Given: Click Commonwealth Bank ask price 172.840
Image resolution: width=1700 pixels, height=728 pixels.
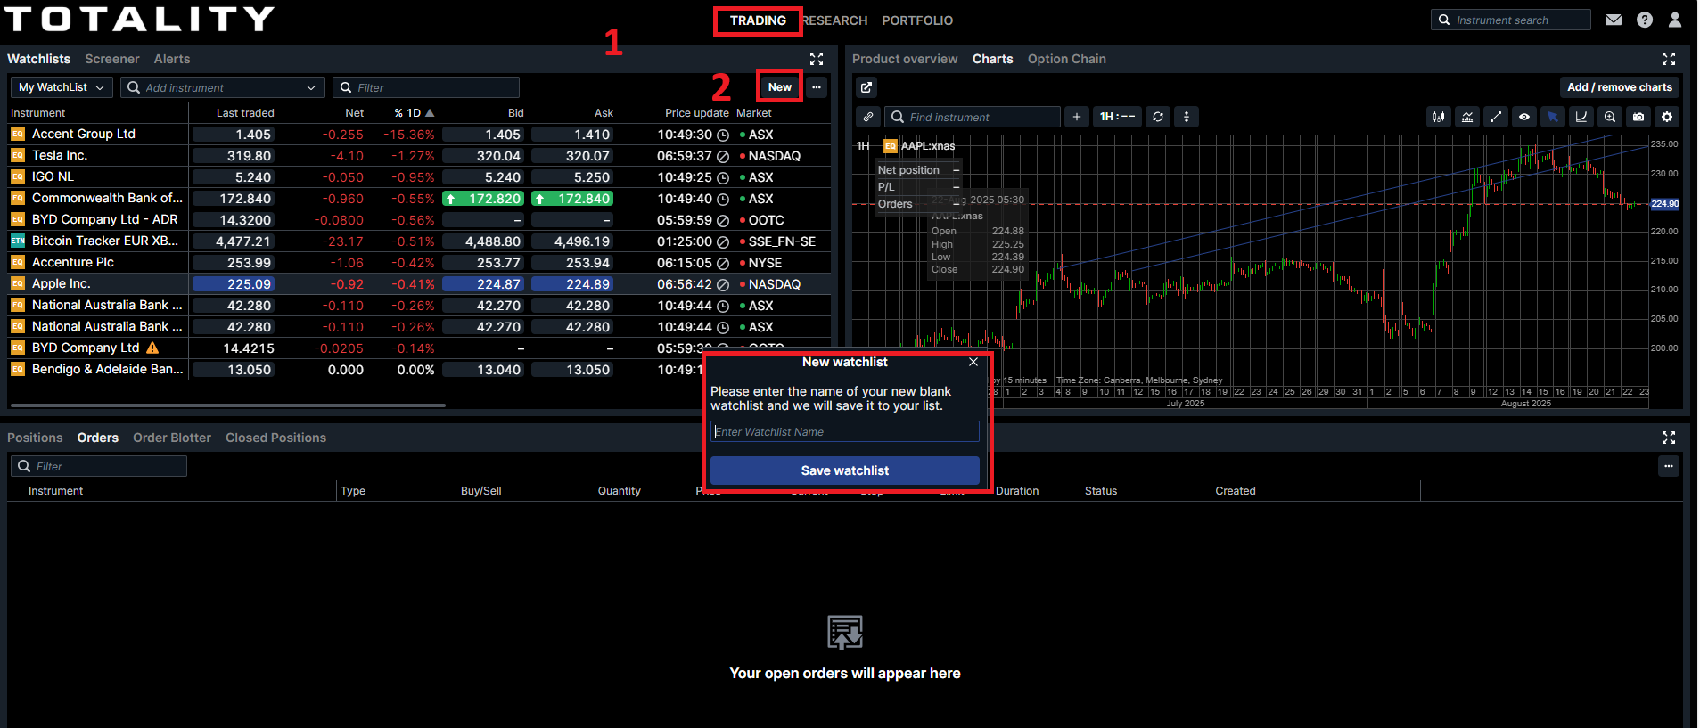Looking at the screenshot, I should 572,199.
